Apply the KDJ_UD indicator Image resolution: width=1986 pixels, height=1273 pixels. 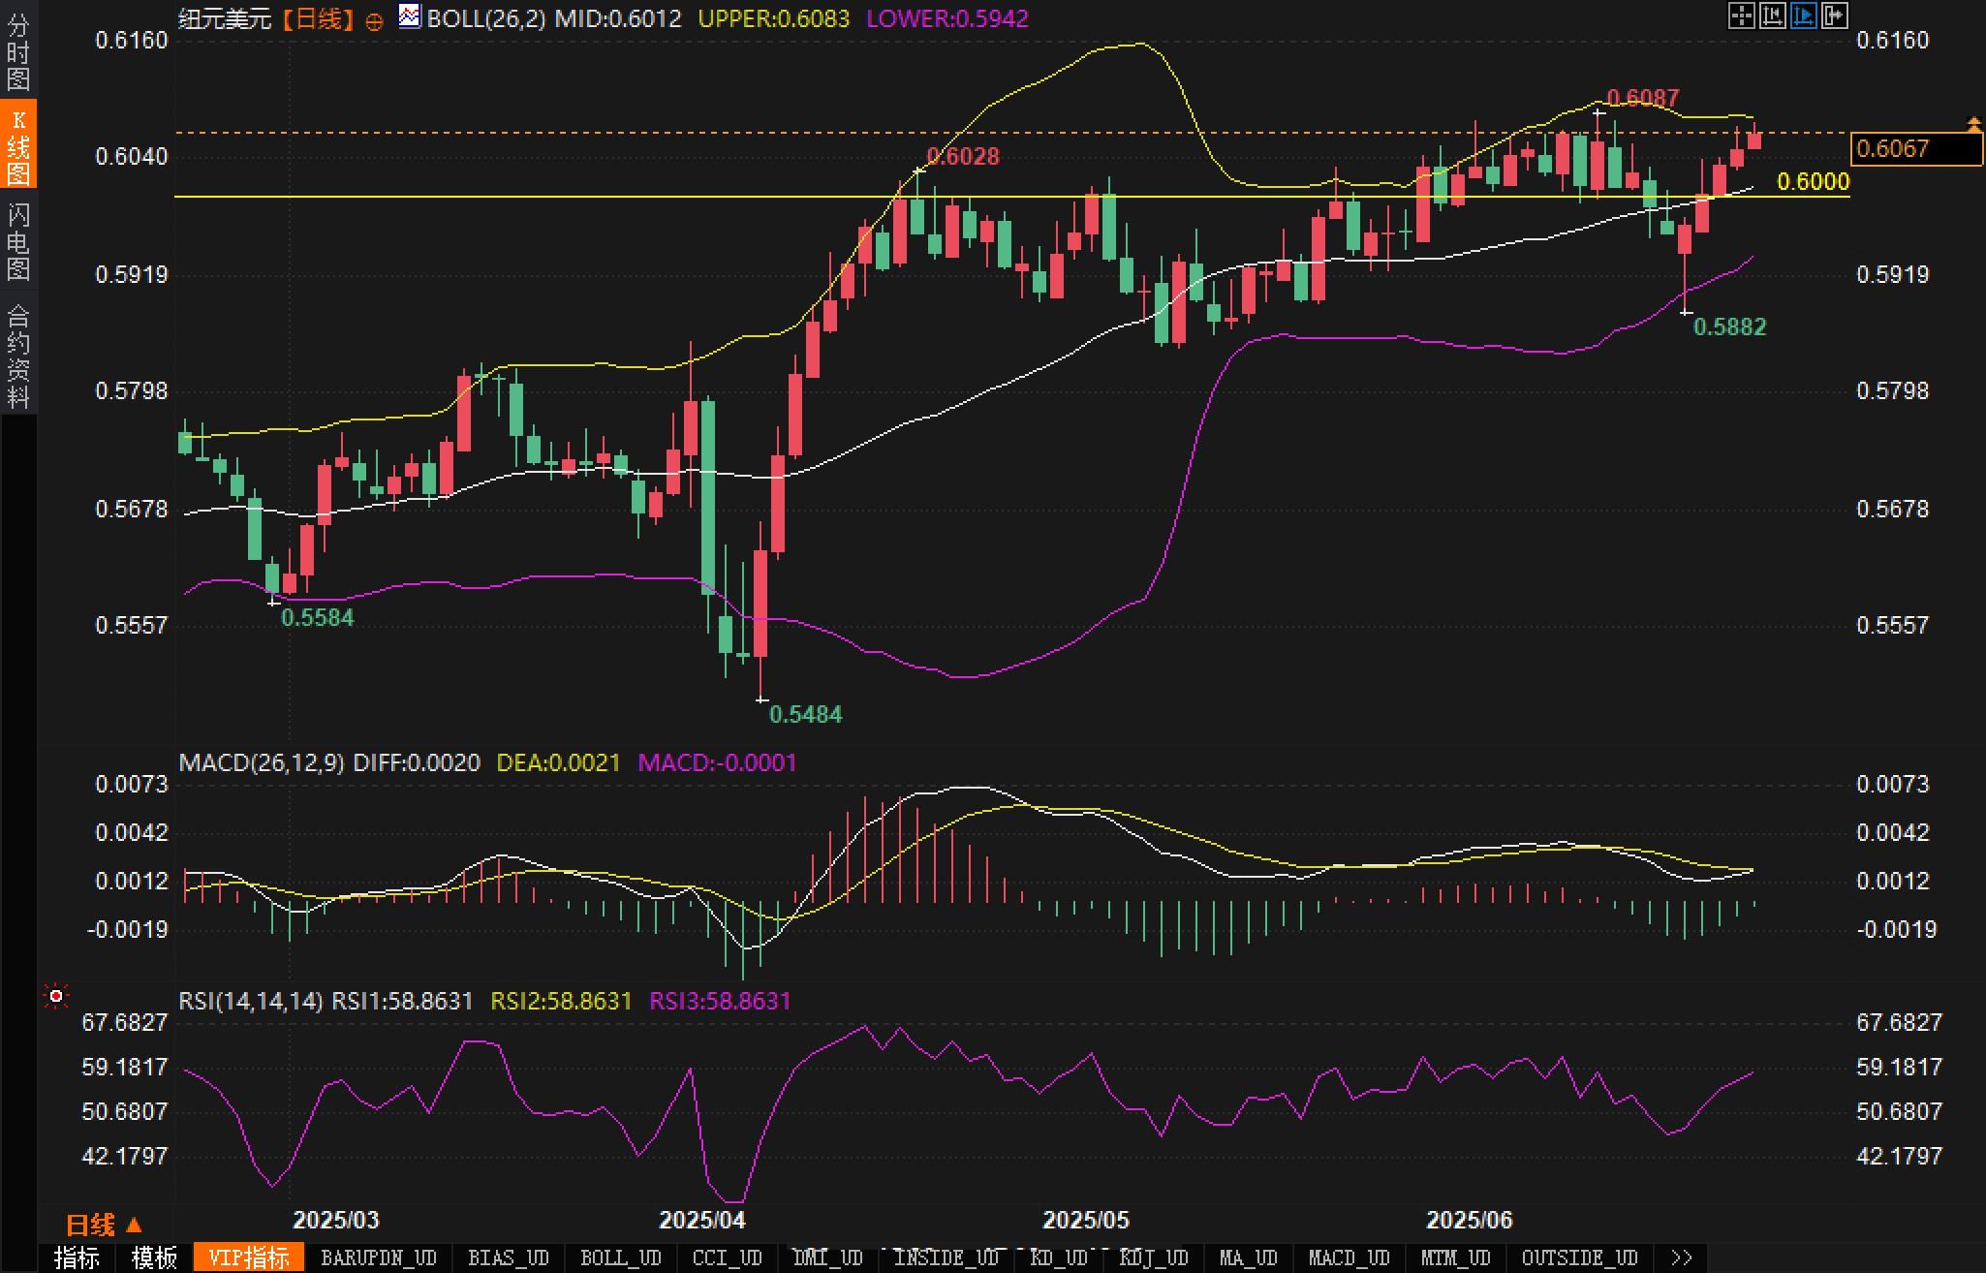[x=1154, y=1257]
